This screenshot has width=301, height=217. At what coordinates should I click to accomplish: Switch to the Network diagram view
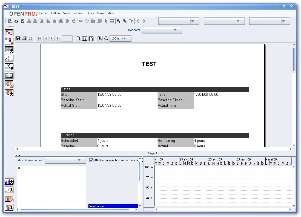pyautogui.click(x=9, y=41)
